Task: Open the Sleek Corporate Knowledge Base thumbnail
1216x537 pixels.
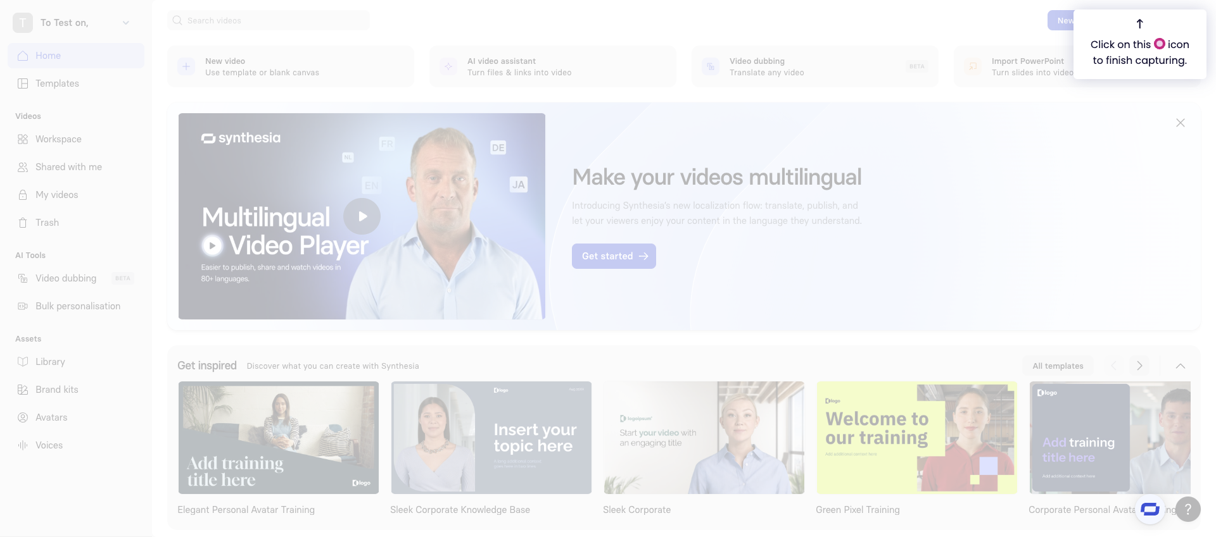Action: click(x=491, y=438)
